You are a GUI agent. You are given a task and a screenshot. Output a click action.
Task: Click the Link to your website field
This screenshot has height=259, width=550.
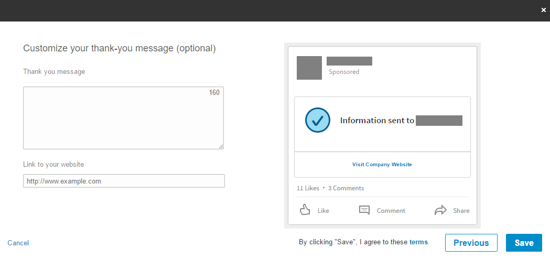124,181
